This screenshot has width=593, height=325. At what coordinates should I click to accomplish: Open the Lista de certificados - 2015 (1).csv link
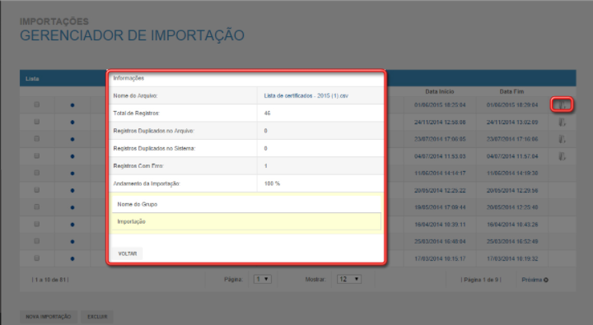pyautogui.click(x=306, y=96)
